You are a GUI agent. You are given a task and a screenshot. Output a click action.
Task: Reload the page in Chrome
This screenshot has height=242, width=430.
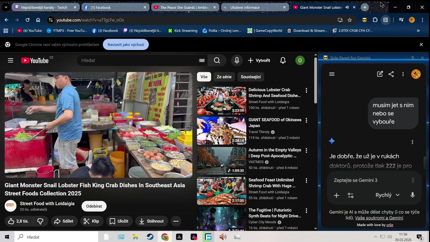28,20
